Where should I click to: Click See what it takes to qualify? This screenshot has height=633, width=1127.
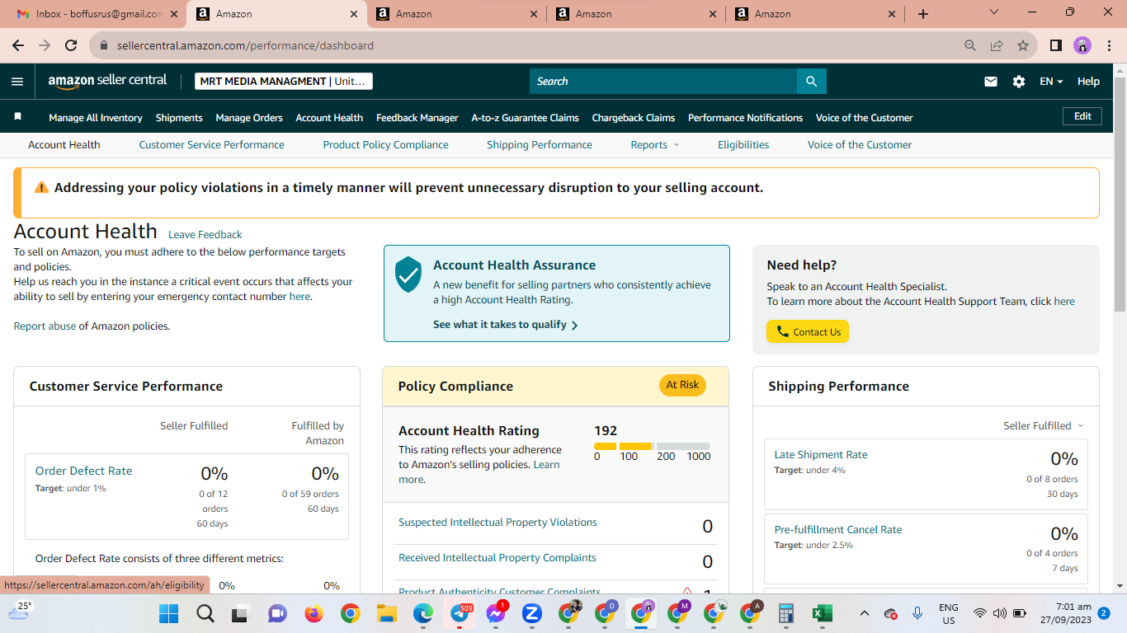506,325
